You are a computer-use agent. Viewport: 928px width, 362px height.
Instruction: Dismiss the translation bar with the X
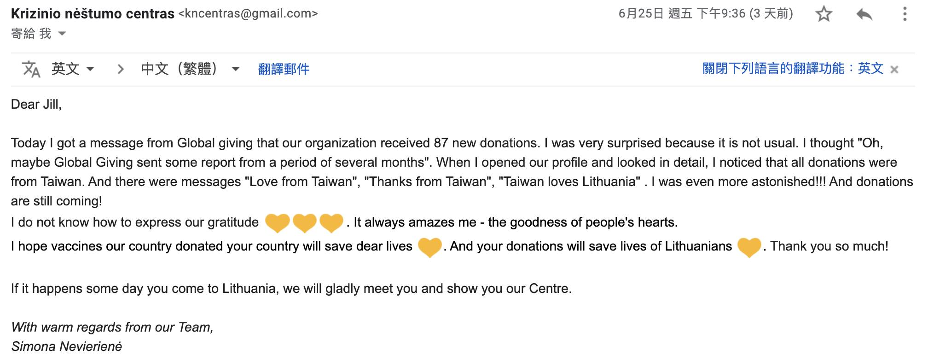(894, 70)
